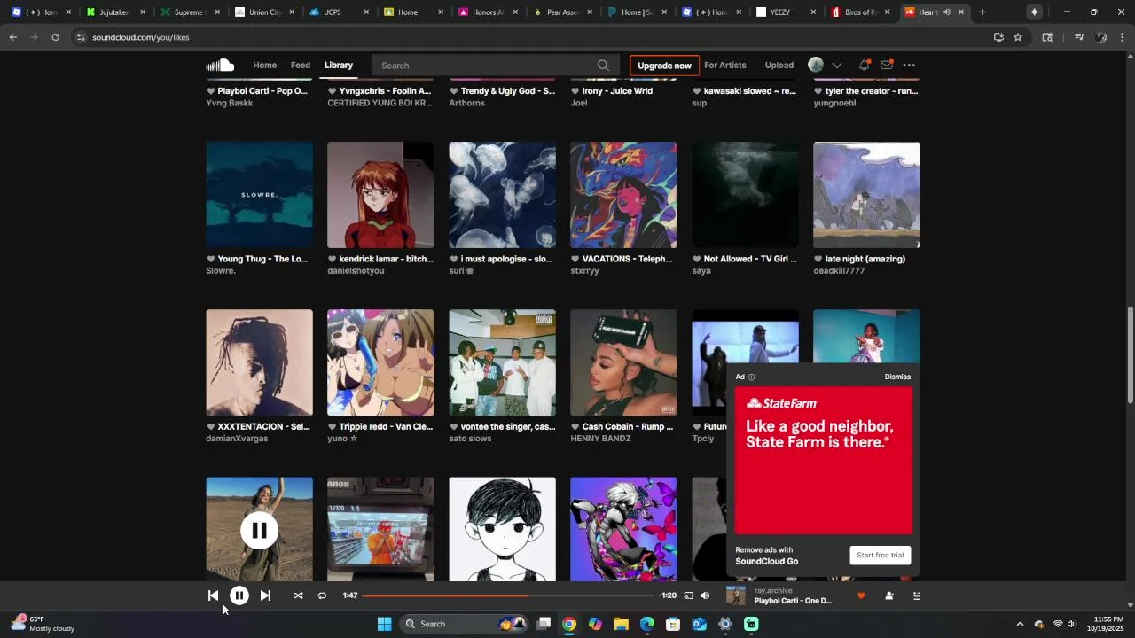The height and width of the screenshot is (638, 1135).
Task: Pause via overlay on playing track thumbnail
Action: 259,530
